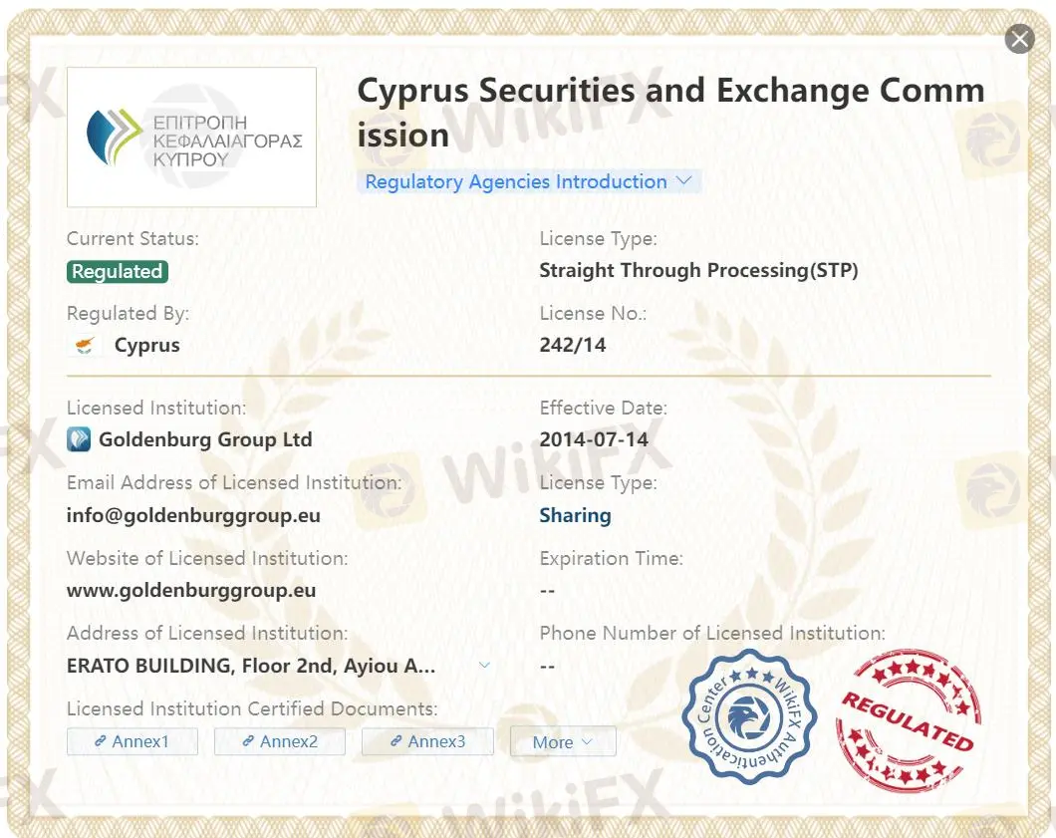
Task: Click the Goldenburg Group logo icon
Action: point(79,439)
